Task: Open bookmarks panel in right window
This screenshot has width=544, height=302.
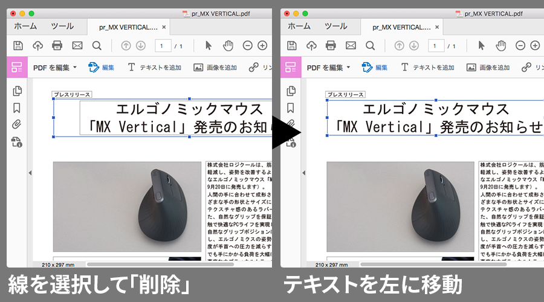Action: pyautogui.click(x=290, y=108)
